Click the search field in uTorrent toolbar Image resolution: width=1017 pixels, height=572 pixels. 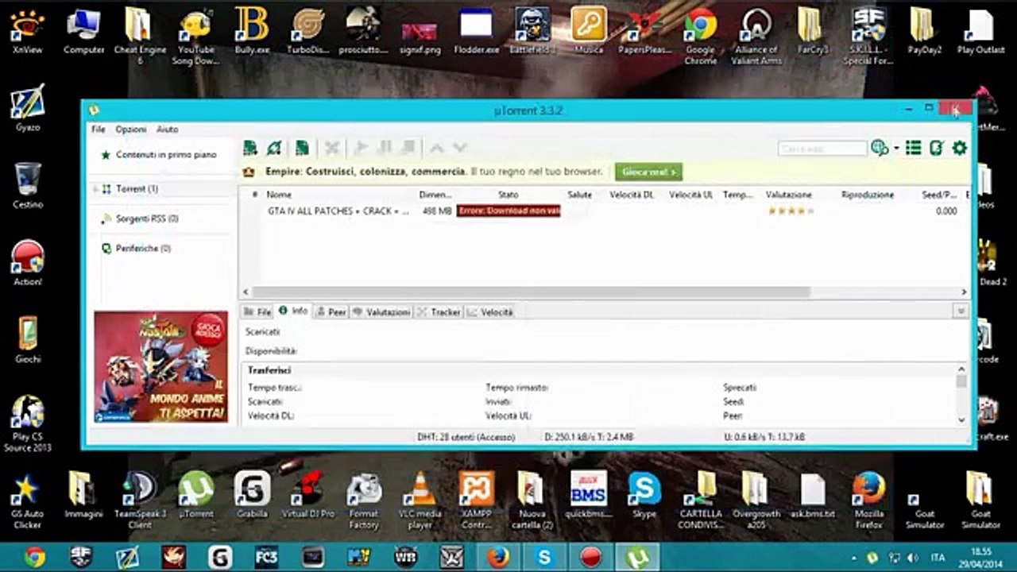point(822,149)
